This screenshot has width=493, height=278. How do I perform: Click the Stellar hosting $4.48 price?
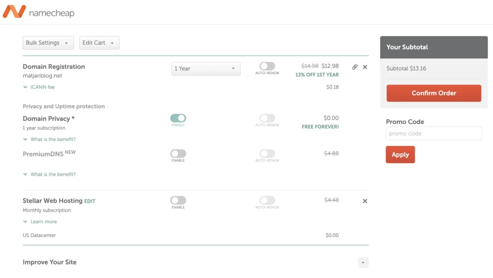(x=331, y=200)
